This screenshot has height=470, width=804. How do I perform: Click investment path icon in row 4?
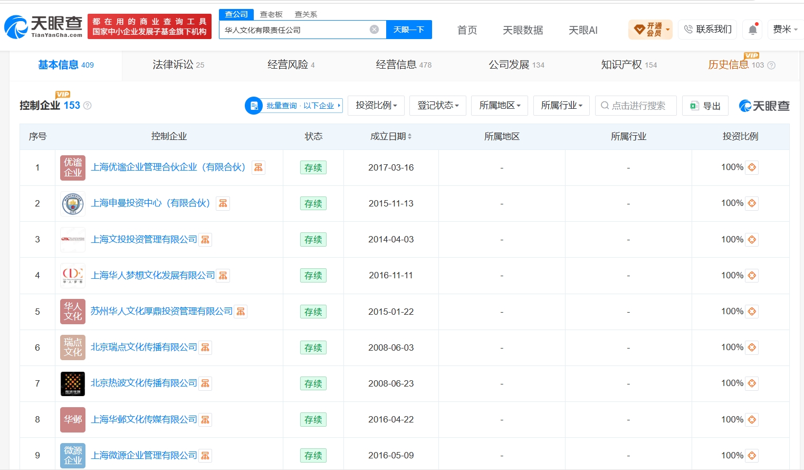click(x=752, y=276)
